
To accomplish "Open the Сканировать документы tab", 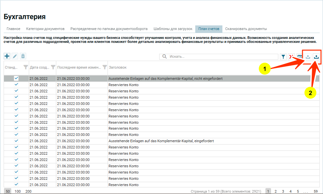I will [x=246, y=29].
